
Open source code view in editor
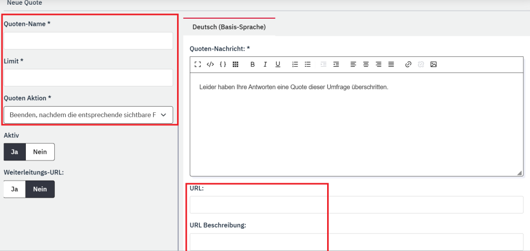point(210,65)
